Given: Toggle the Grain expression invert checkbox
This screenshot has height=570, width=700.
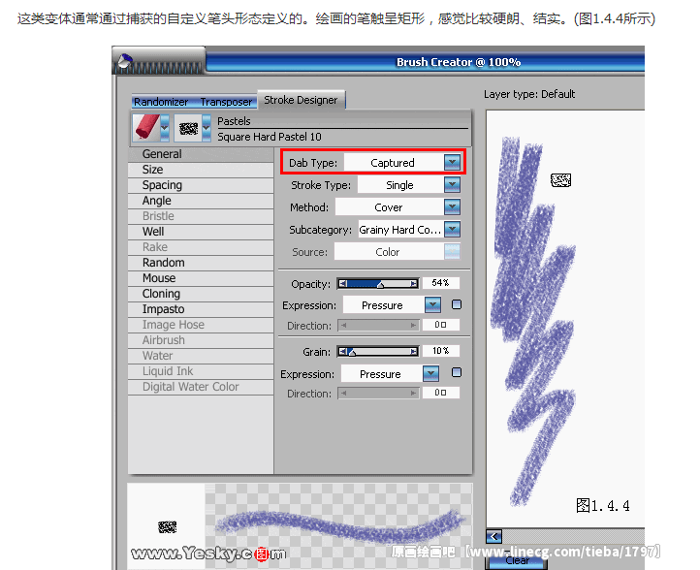Looking at the screenshot, I should click(457, 372).
